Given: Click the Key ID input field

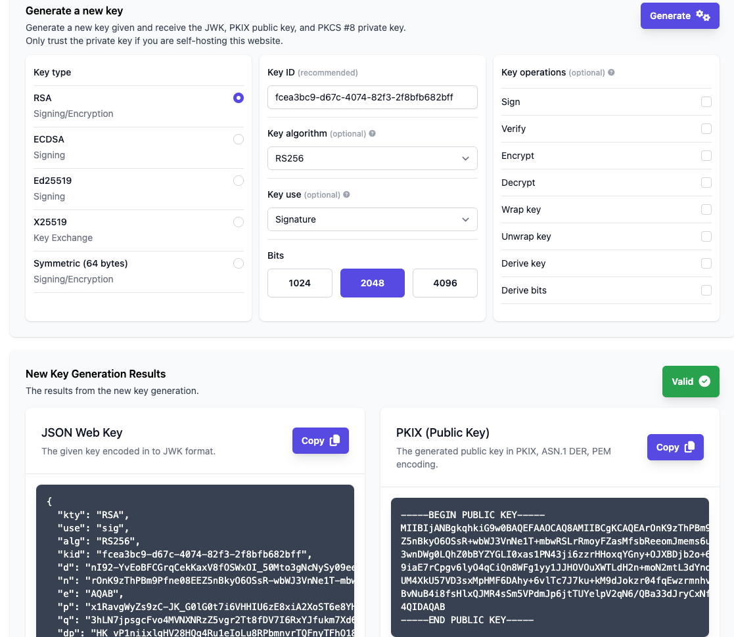Looking at the screenshot, I should 372,97.
